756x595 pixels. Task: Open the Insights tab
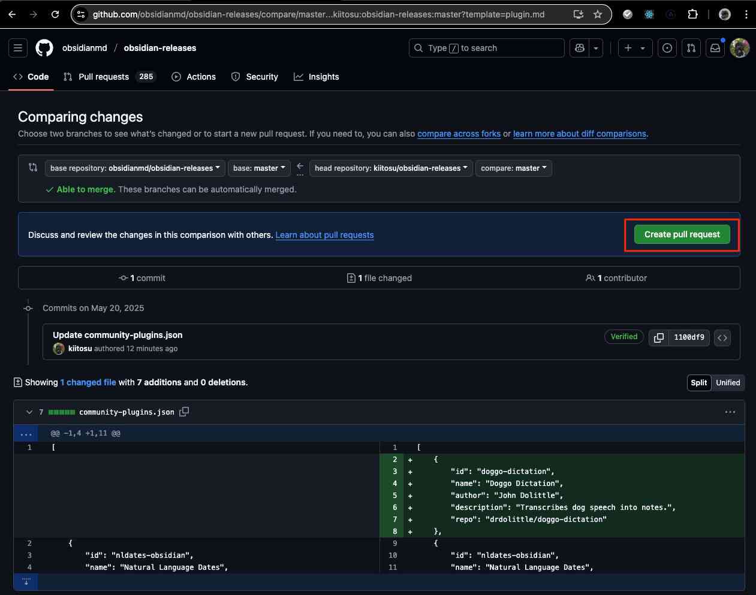[317, 77]
